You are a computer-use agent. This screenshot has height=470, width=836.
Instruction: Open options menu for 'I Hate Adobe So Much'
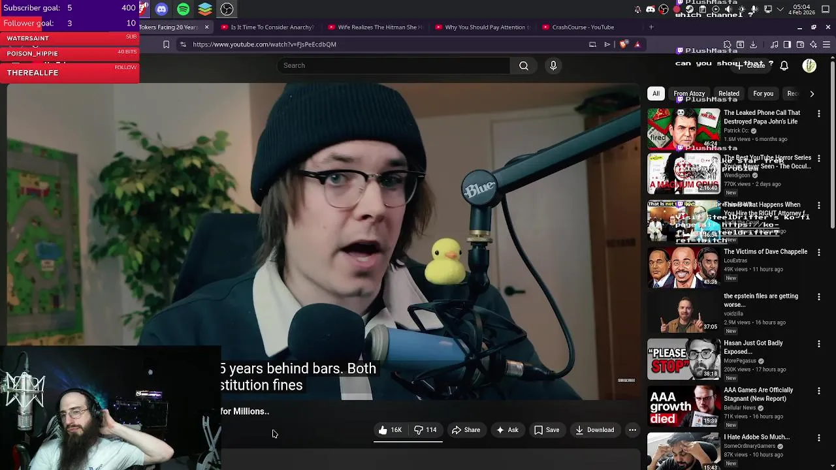point(818,438)
